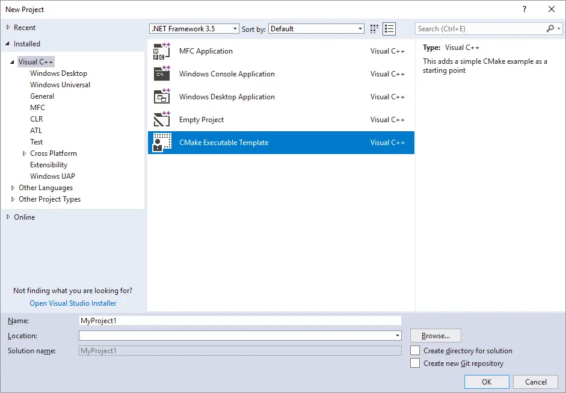Check Create directory for solution

point(415,350)
